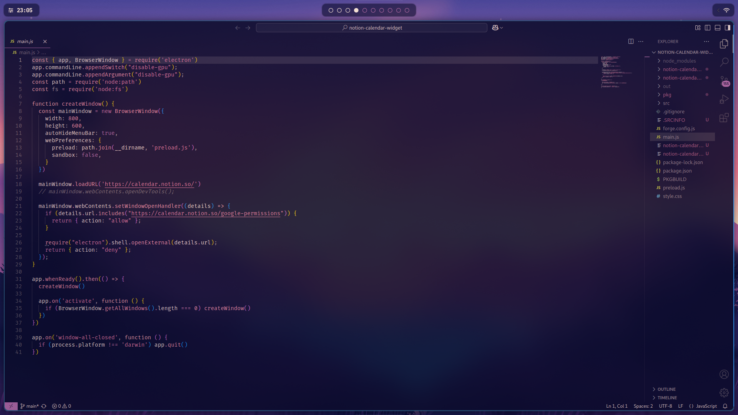Open package-lock.json from Explorer
Viewport: 738px width, 415px height.
[x=683, y=162]
